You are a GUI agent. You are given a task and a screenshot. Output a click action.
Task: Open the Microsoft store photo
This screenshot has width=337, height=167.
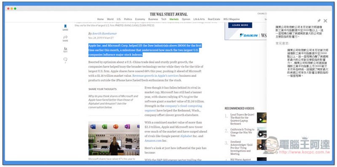(114, 139)
